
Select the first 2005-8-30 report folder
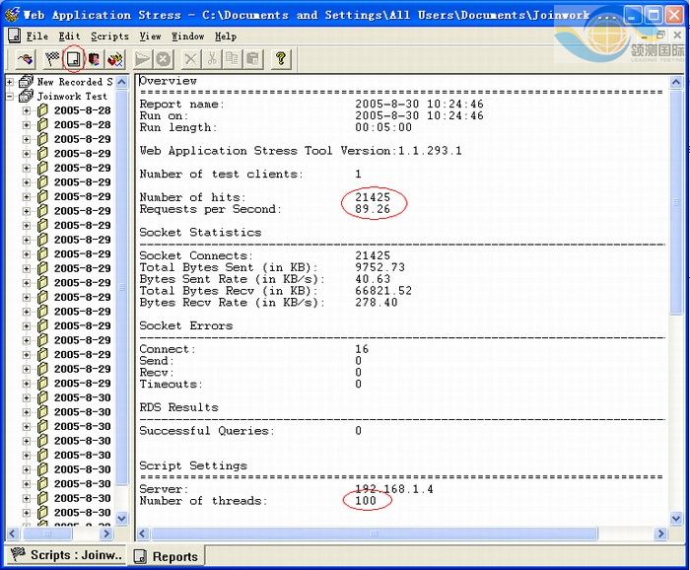pos(82,397)
